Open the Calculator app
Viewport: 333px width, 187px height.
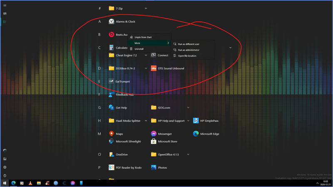click(x=118, y=48)
